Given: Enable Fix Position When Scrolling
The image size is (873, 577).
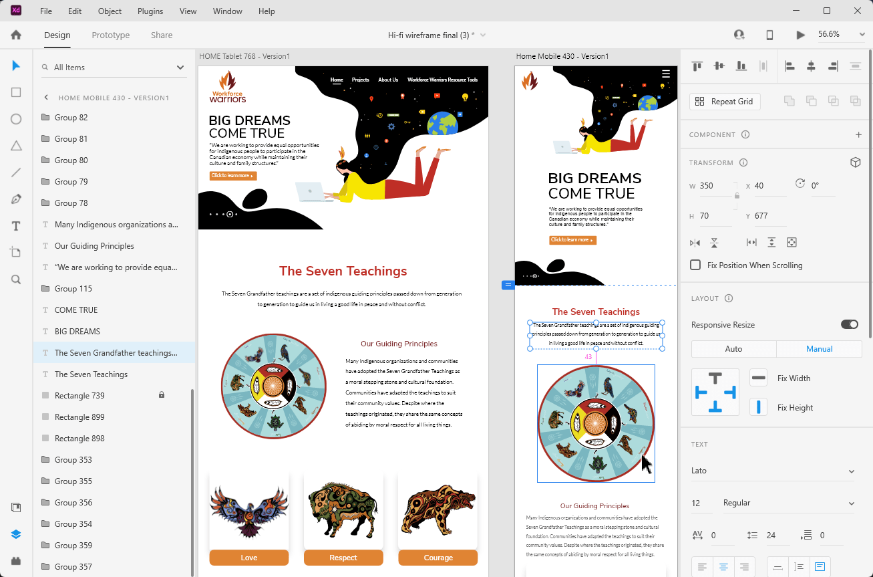Looking at the screenshot, I should click(695, 265).
